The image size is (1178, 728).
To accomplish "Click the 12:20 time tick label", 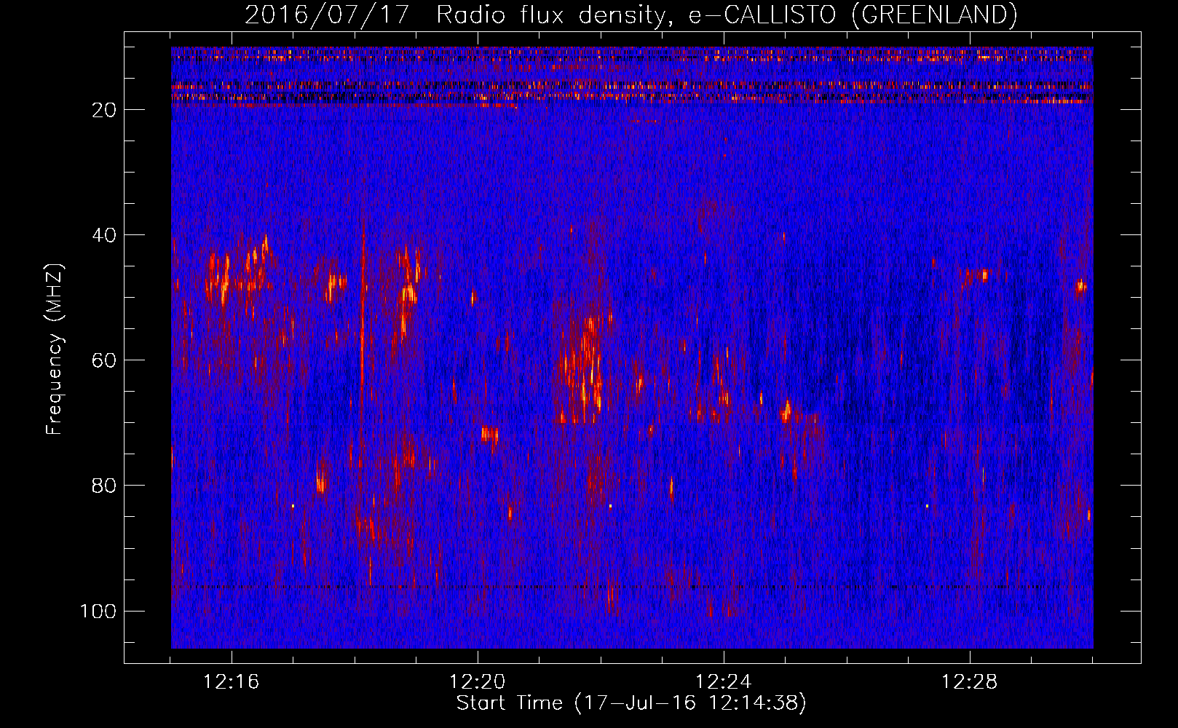I will 477,681.
